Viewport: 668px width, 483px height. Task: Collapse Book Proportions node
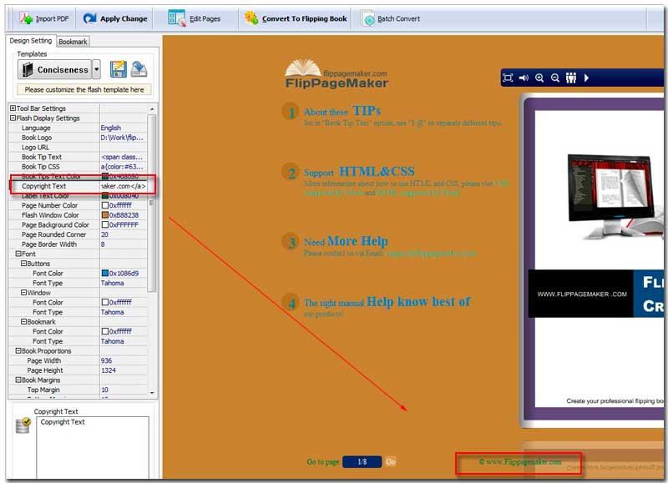point(18,350)
